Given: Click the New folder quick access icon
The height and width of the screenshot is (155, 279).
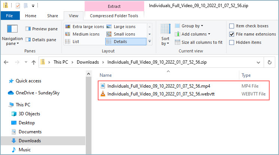Looking at the screenshot, I should point(26,6).
